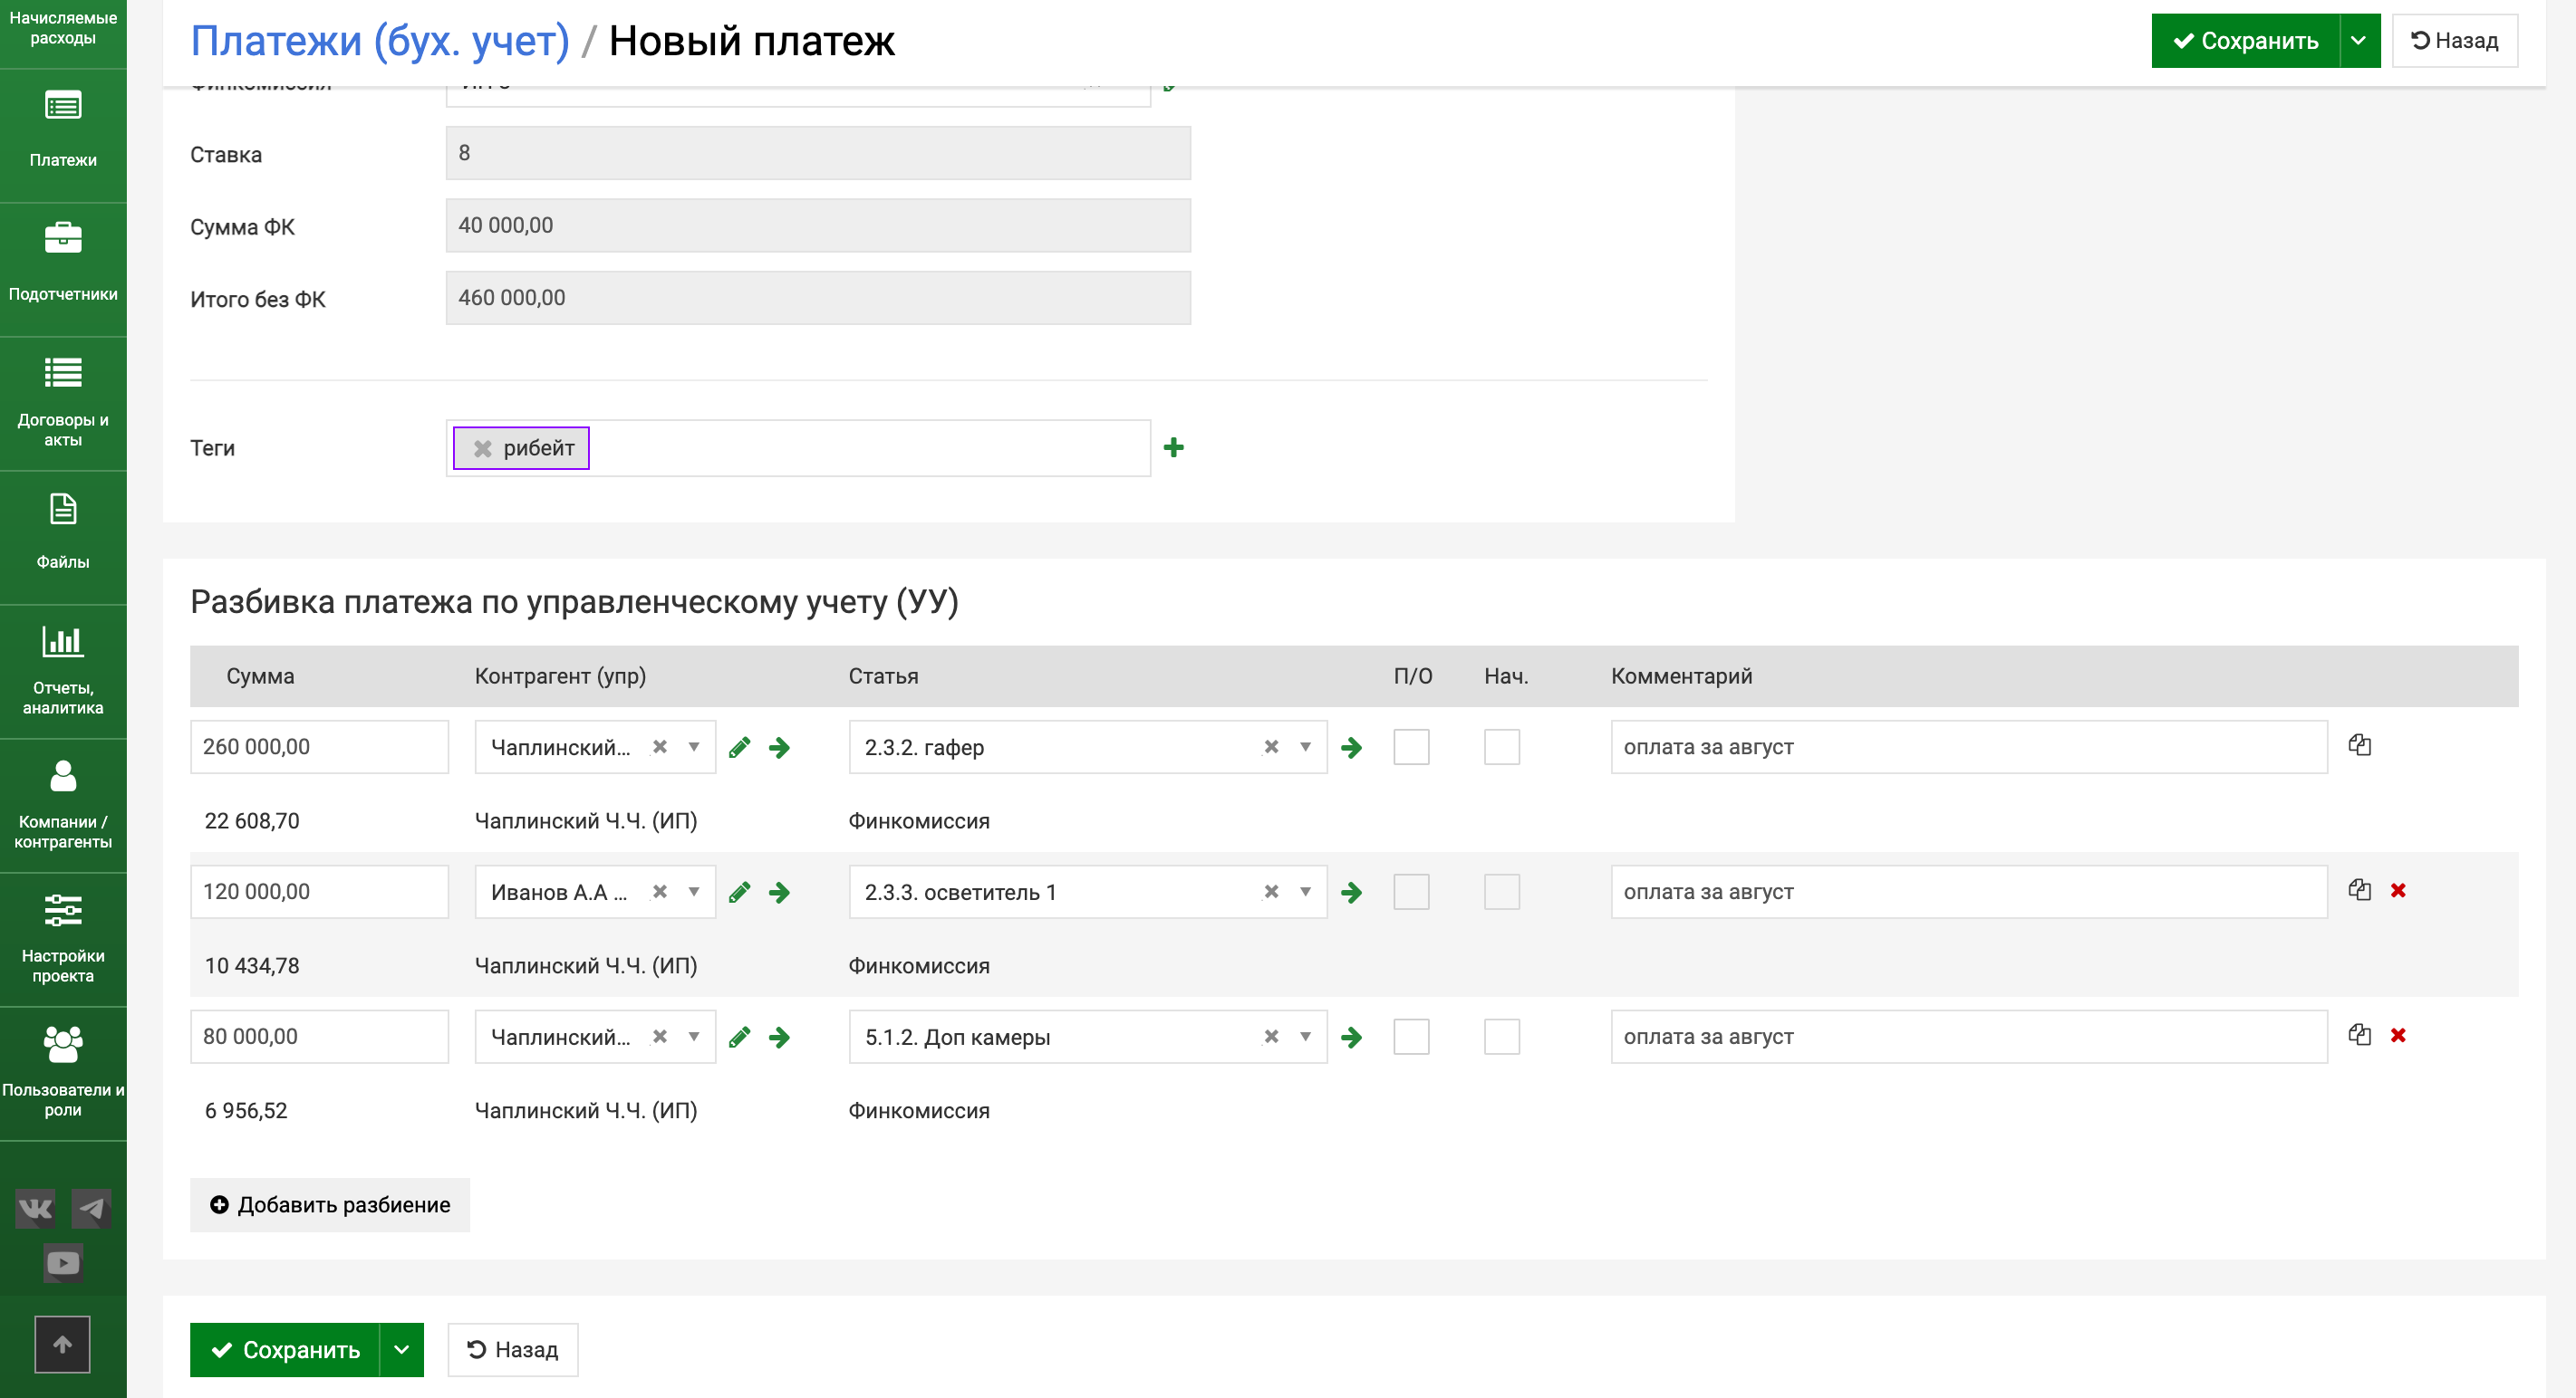Open Иванов А.А contractor dropdown arrow
2576x1398 pixels.
pos(693,893)
